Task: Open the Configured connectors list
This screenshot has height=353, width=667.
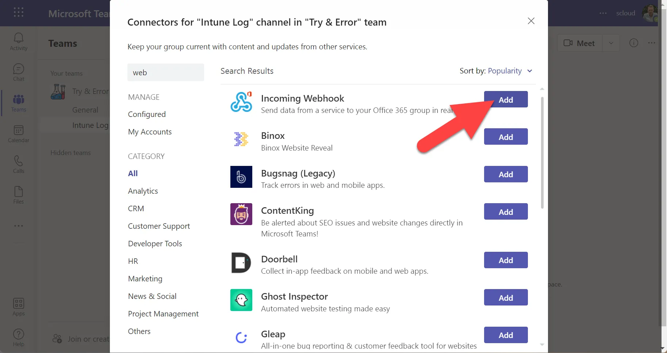Action: (x=147, y=114)
